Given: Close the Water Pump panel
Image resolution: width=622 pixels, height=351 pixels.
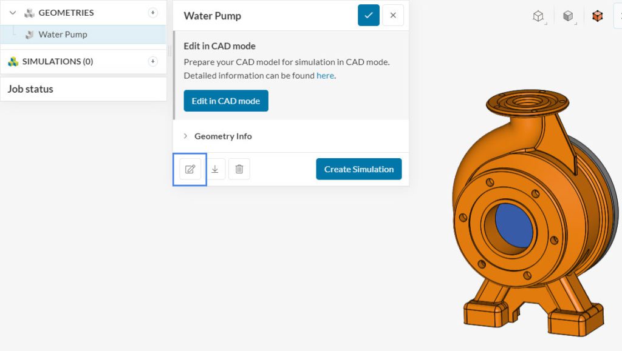Looking at the screenshot, I should [x=393, y=15].
